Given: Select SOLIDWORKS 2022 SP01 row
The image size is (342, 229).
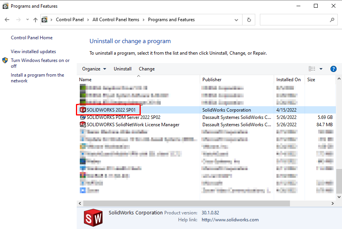Looking at the screenshot, I should tap(206, 110).
